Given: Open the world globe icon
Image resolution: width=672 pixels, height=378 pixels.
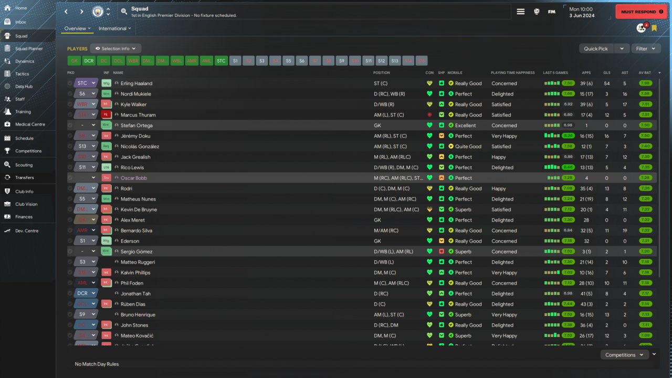Looking at the screenshot, I should (537, 12).
